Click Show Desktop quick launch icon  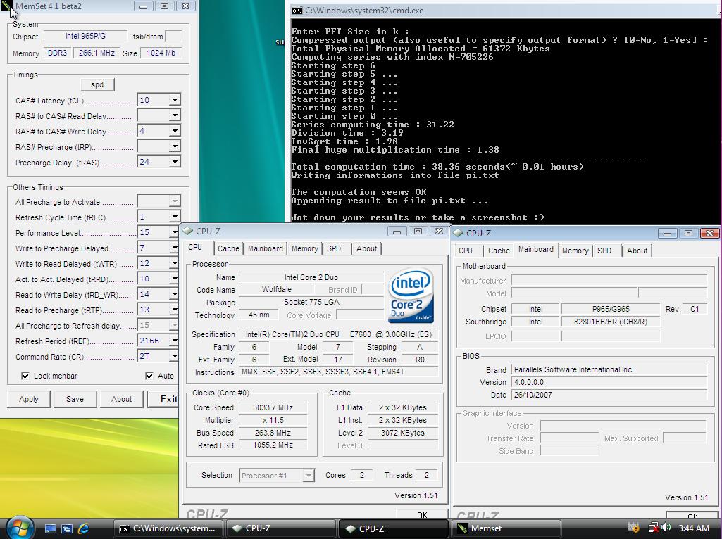coord(51,529)
